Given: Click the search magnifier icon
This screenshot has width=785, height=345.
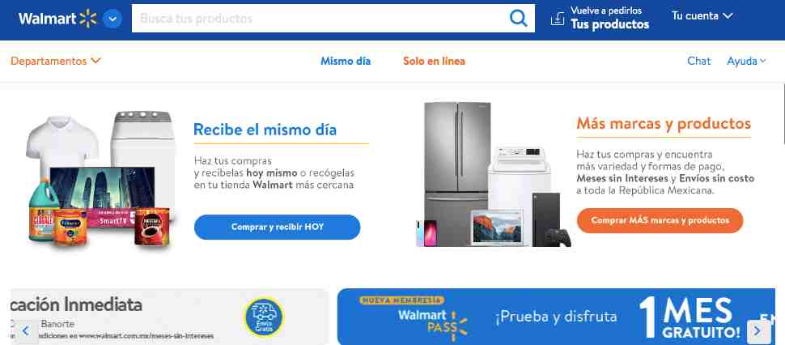Looking at the screenshot, I should click(x=518, y=19).
